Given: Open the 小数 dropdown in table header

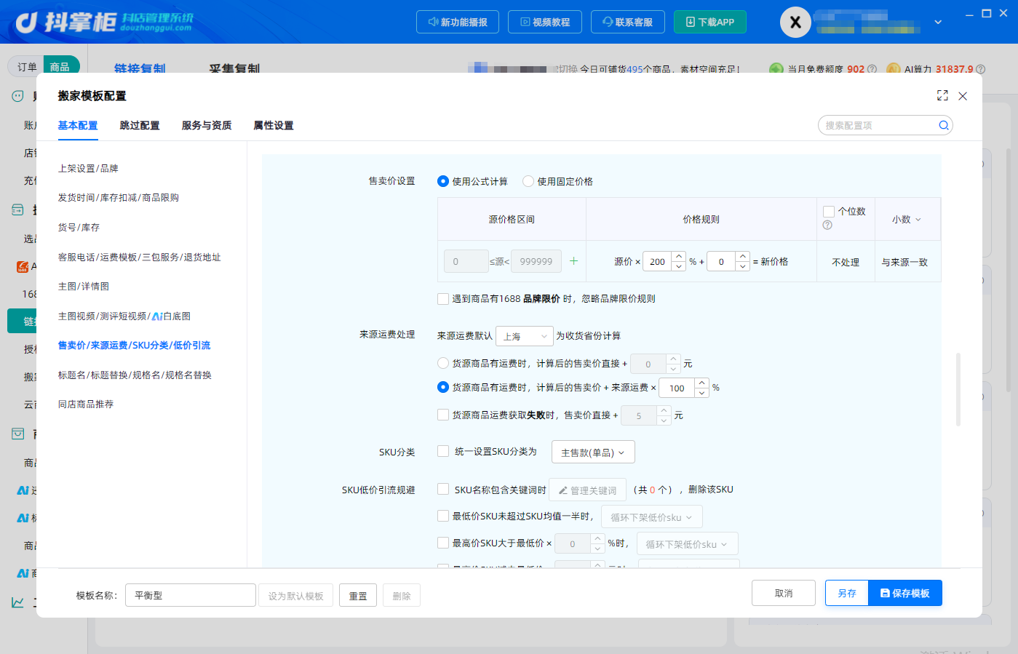Looking at the screenshot, I should (907, 219).
